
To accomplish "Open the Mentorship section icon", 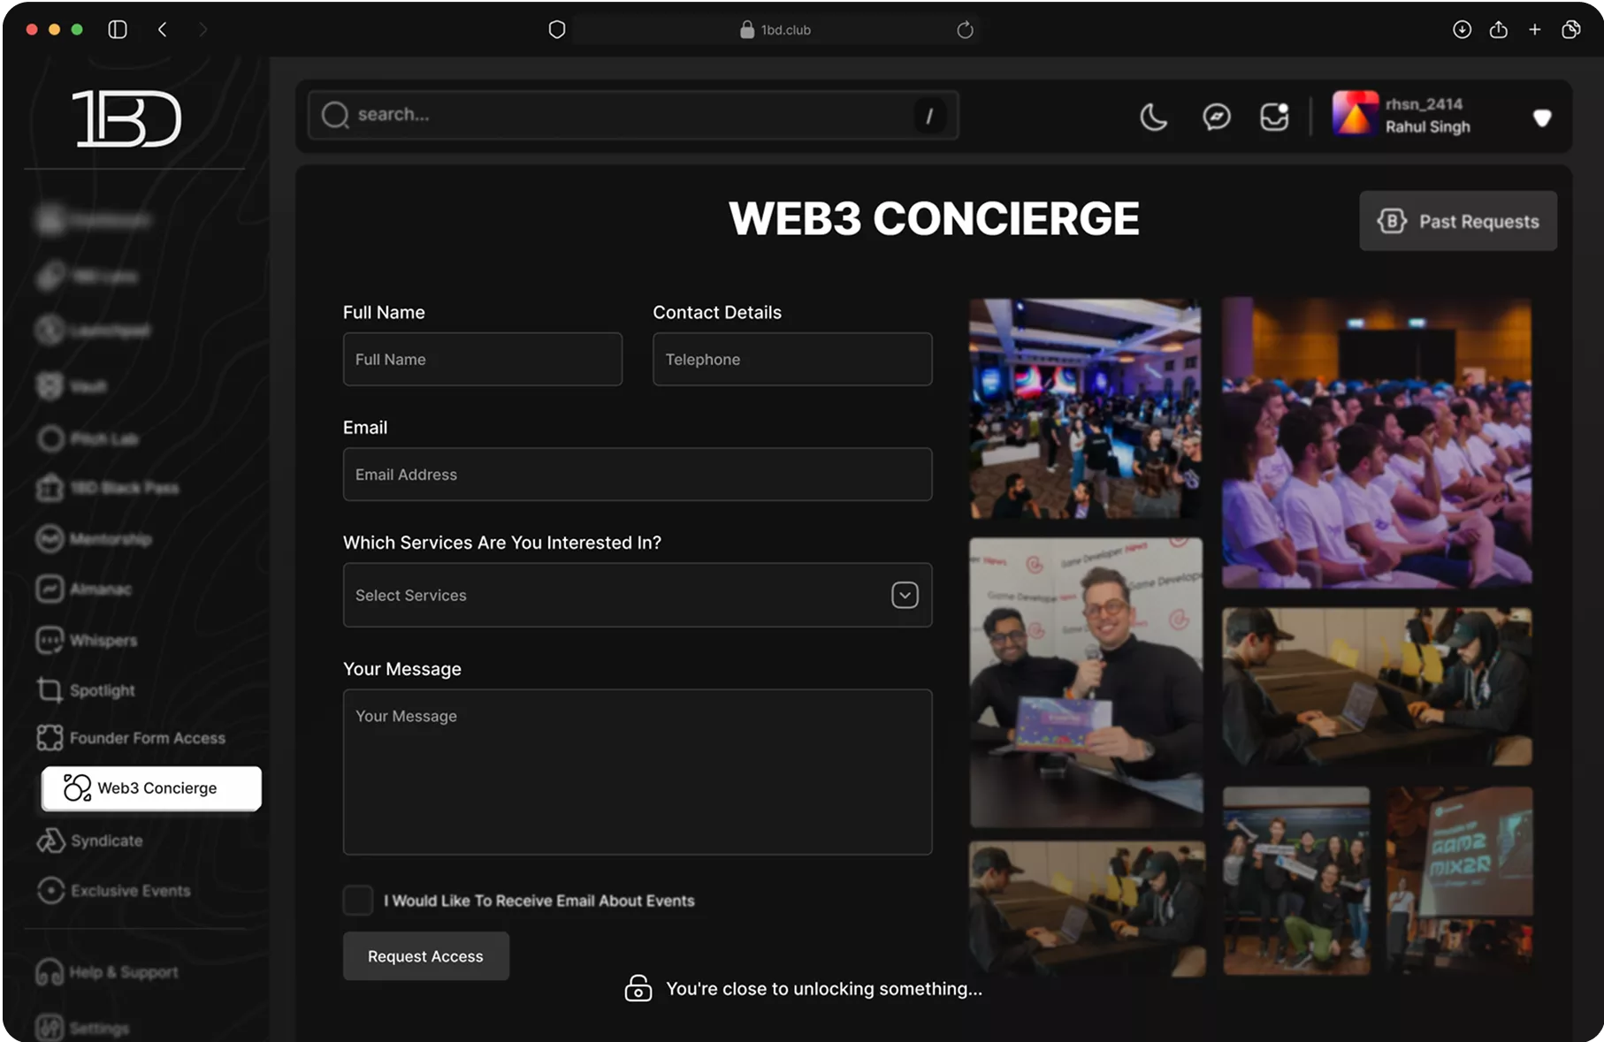I will [x=50, y=538].
